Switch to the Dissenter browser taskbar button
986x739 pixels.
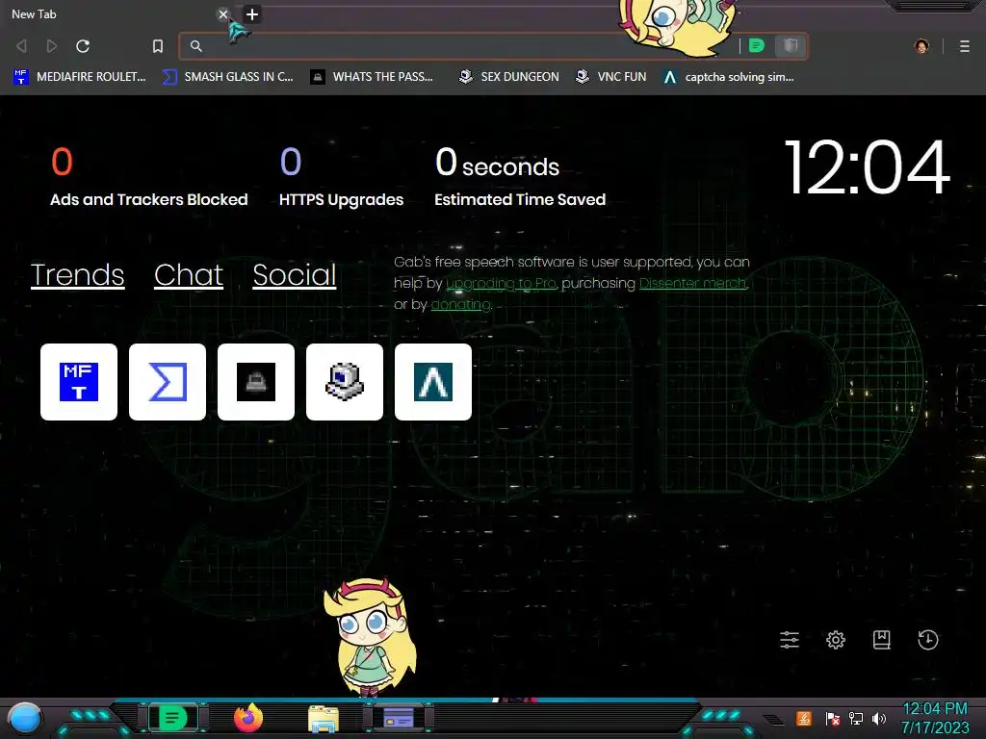pos(173,718)
